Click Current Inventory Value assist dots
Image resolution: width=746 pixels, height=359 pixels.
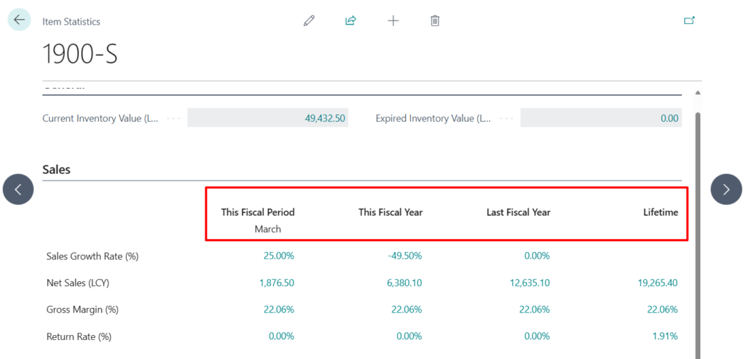pyautogui.click(x=173, y=118)
